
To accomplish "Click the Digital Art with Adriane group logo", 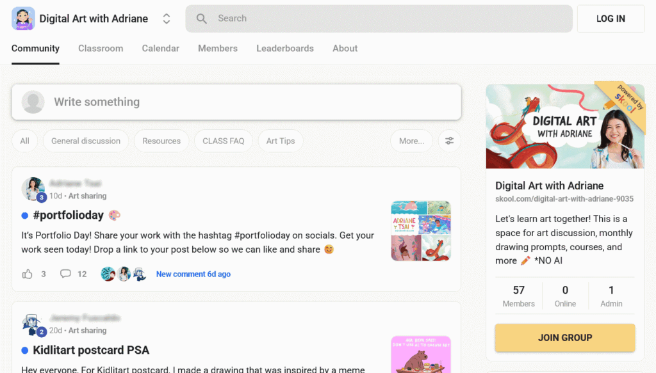I will coord(24,19).
